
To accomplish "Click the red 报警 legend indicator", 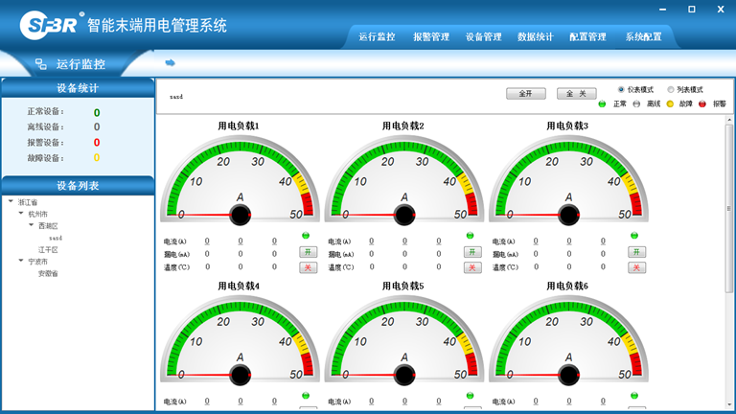I will click(701, 103).
